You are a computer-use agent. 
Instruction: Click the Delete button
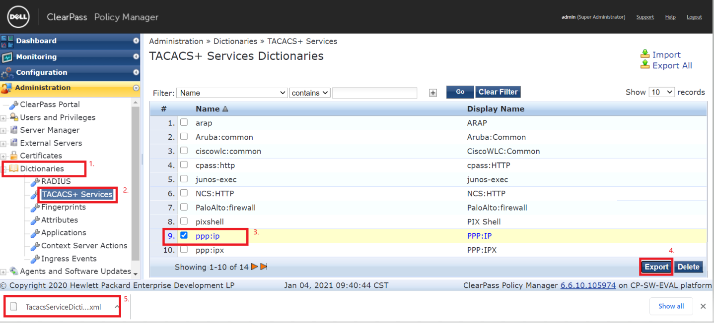coord(689,267)
